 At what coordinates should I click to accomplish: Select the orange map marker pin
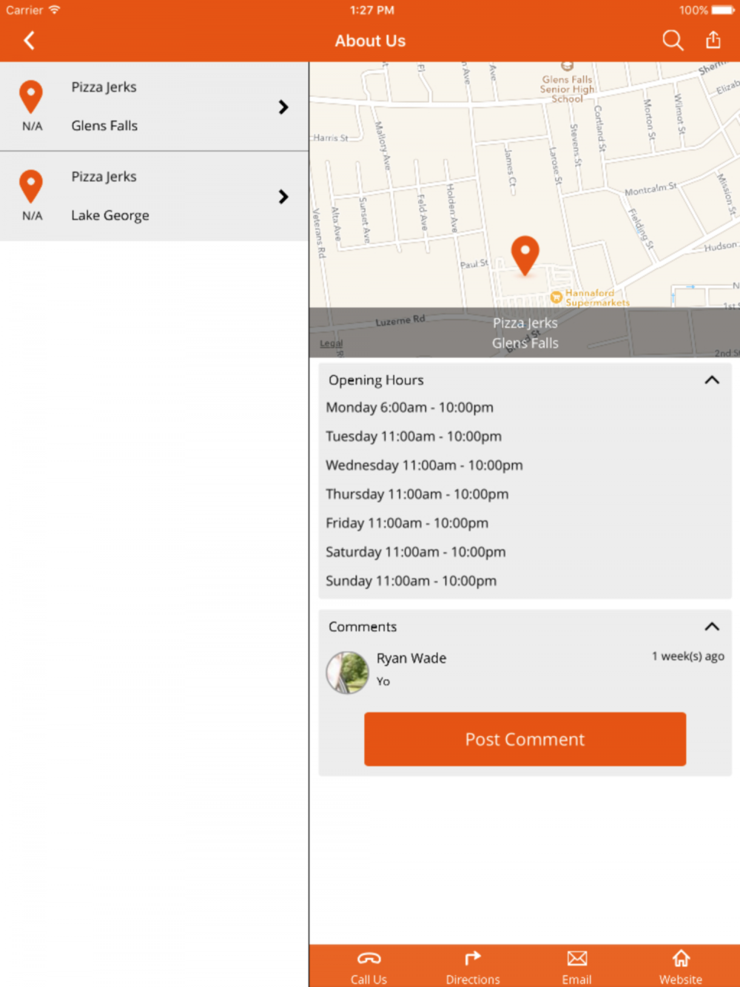click(525, 255)
